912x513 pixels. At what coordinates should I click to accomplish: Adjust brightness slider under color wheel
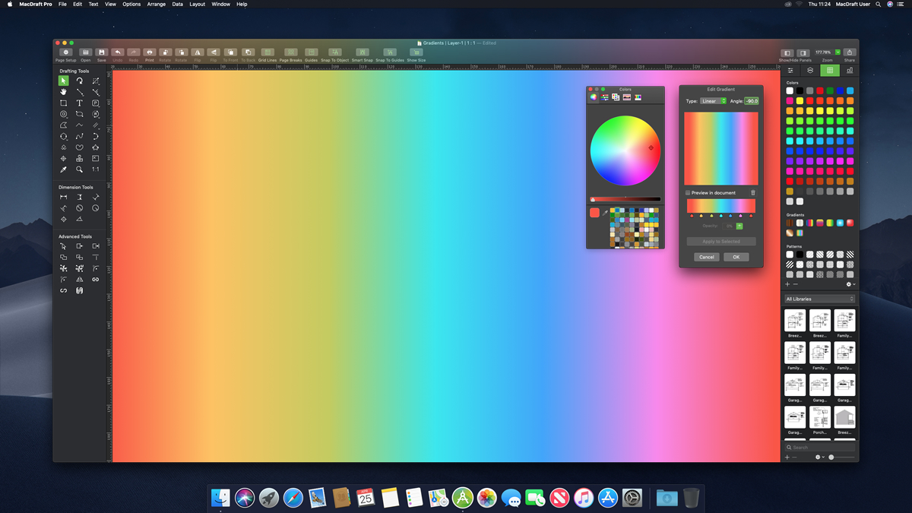point(625,200)
